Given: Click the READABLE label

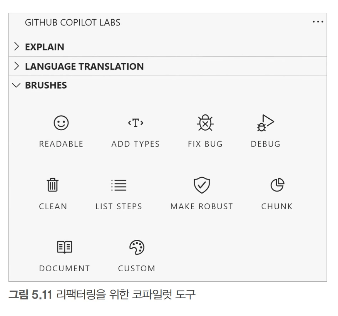Looking at the screenshot, I should [61, 144].
